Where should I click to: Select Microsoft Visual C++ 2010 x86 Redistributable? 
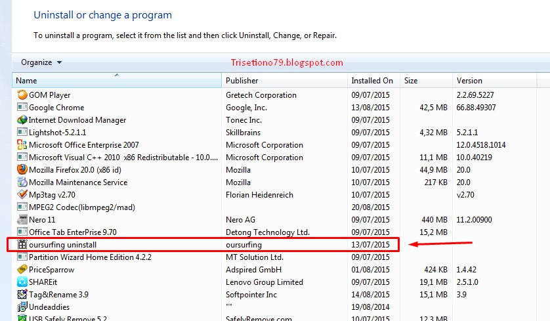click(x=123, y=158)
